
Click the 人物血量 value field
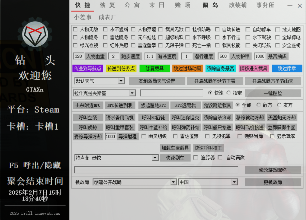tap(79, 56)
